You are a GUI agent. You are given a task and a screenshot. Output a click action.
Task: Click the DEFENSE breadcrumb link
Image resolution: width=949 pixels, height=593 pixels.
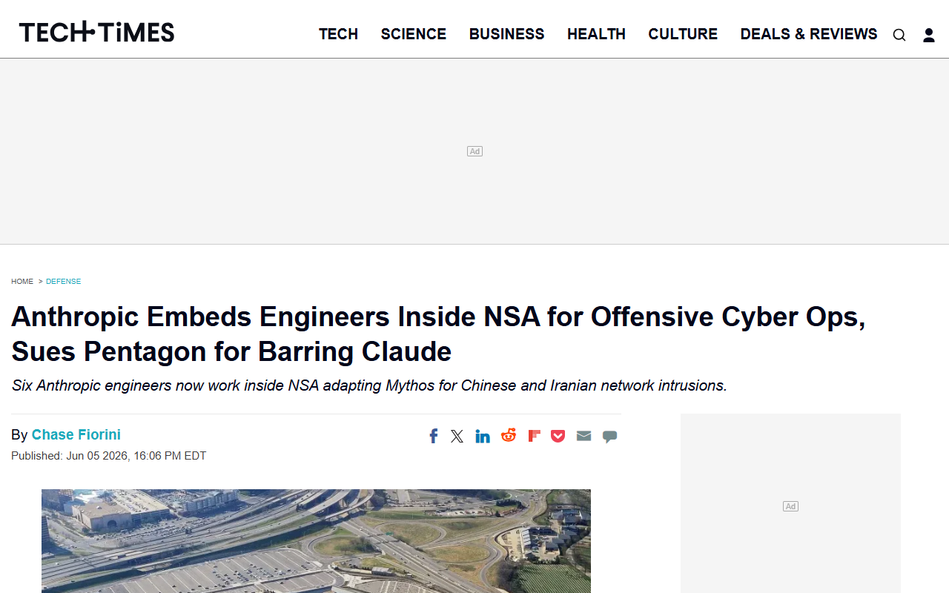[x=64, y=282]
